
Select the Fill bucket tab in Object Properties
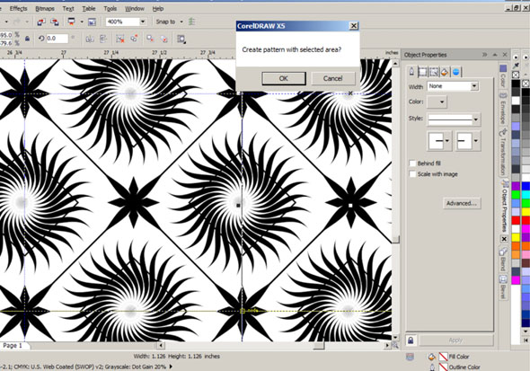tap(445, 72)
